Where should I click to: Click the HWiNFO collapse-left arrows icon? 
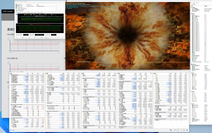[x=11, y=130]
